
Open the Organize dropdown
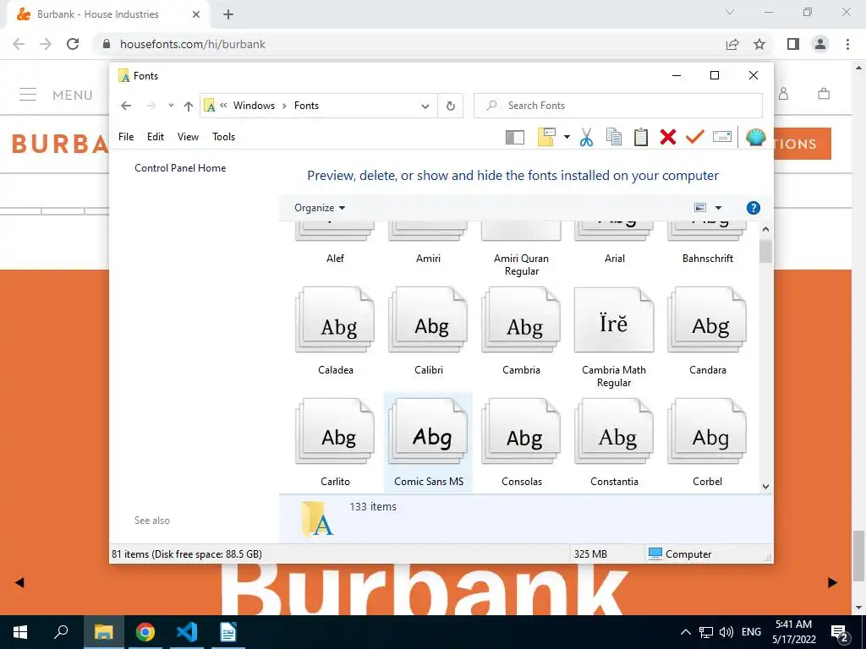pyautogui.click(x=320, y=208)
